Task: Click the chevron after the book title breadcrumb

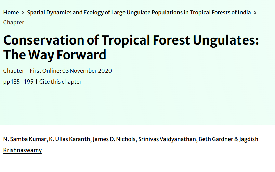Action: (x=255, y=13)
